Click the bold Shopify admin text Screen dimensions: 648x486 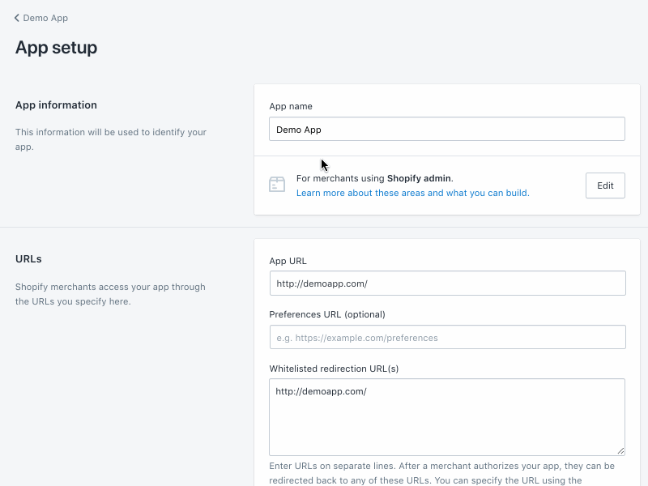pos(419,178)
